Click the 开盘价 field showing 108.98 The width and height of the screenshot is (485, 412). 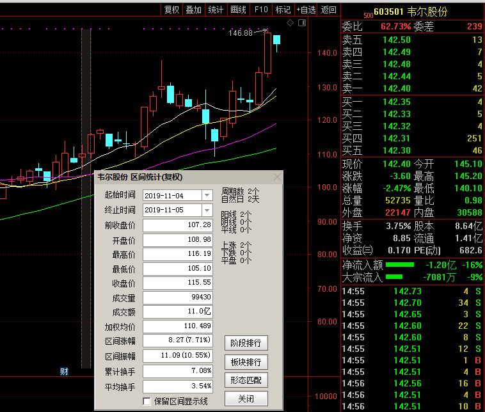pos(177,240)
